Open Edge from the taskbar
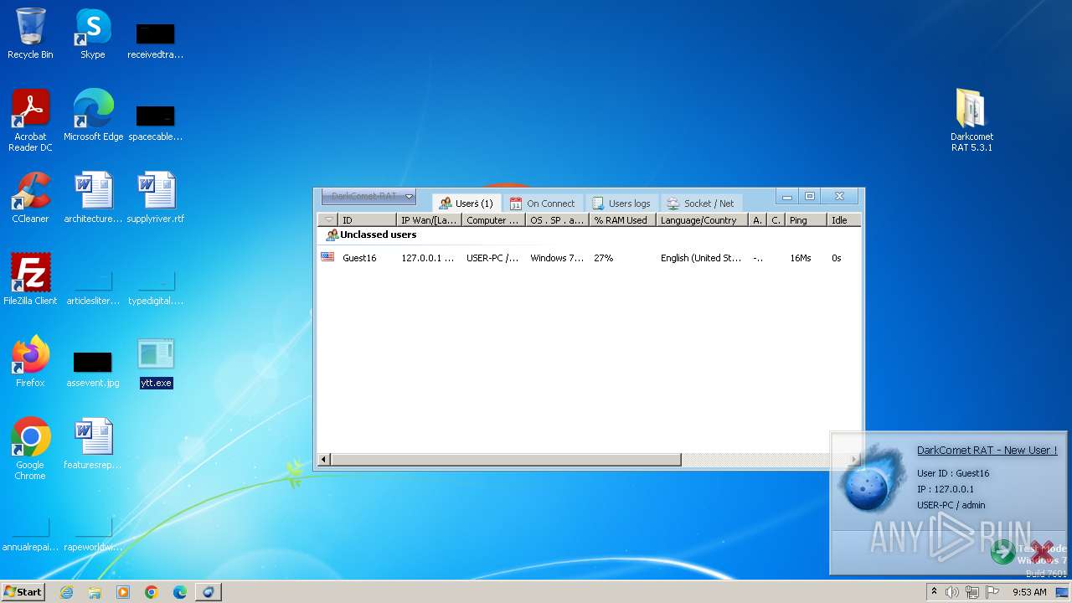The width and height of the screenshot is (1072, 603). coord(180,592)
